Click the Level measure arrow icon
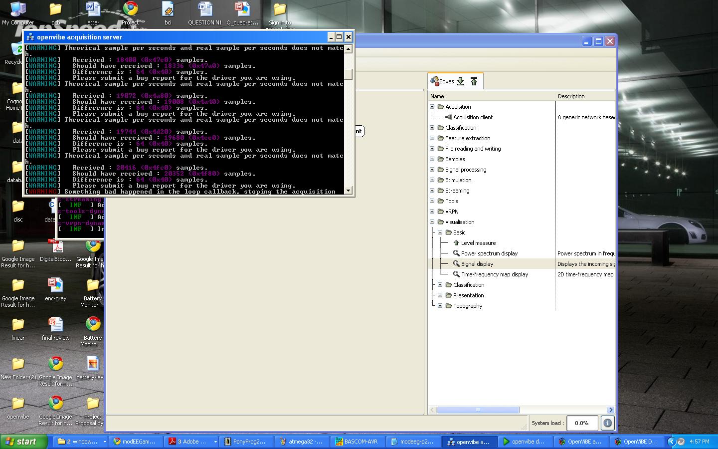This screenshot has height=449, width=718. 456,243
